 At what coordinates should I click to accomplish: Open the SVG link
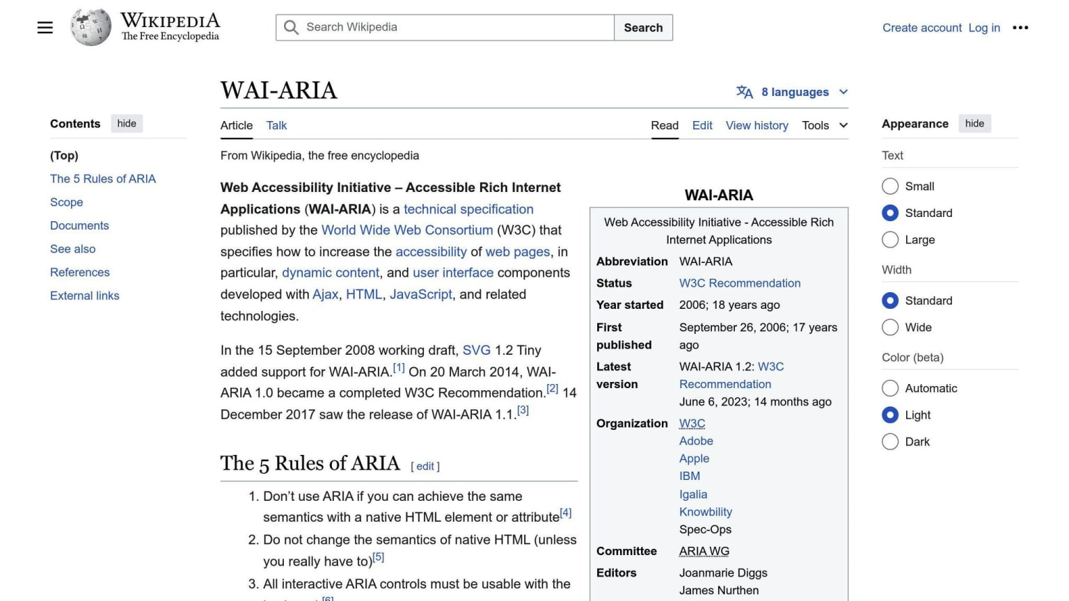click(477, 350)
